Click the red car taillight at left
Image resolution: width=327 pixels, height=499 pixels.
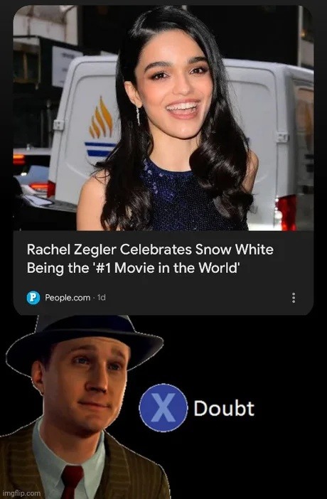(x=19, y=159)
